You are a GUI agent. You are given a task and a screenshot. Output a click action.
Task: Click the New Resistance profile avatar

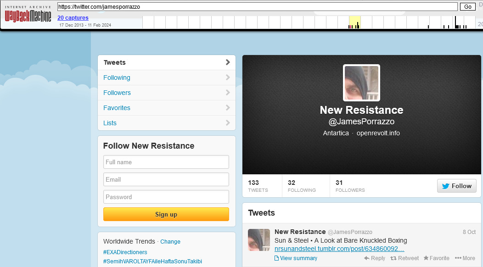pos(361,83)
